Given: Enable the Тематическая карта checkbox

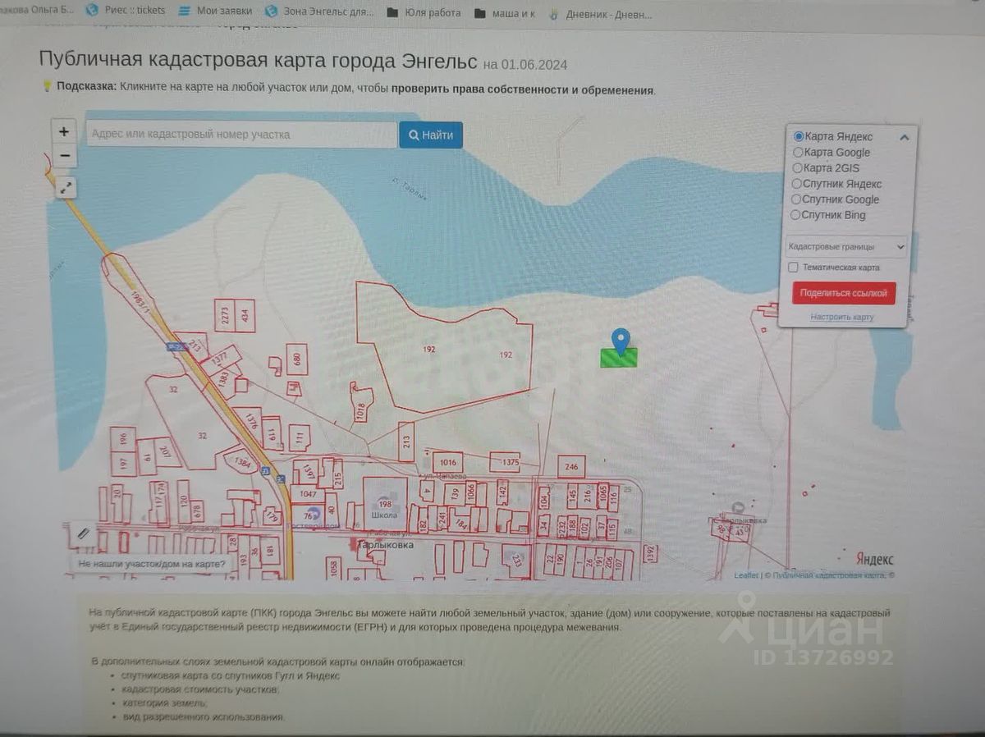Looking at the screenshot, I should [x=793, y=268].
